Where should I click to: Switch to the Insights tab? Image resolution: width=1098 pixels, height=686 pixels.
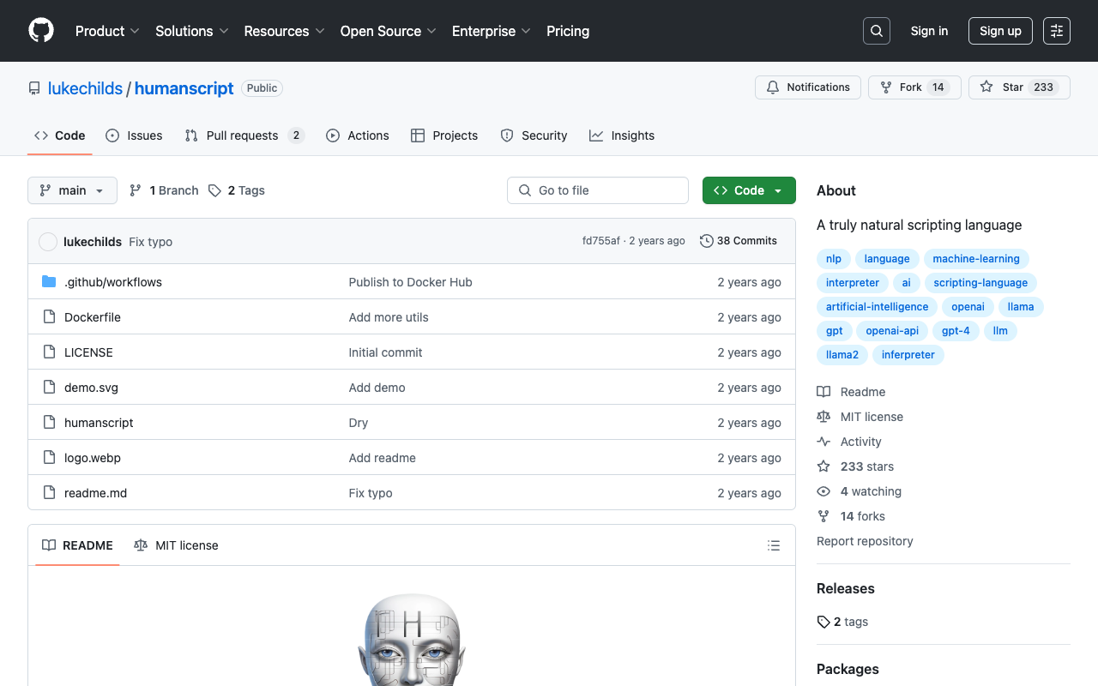[x=622, y=135]
